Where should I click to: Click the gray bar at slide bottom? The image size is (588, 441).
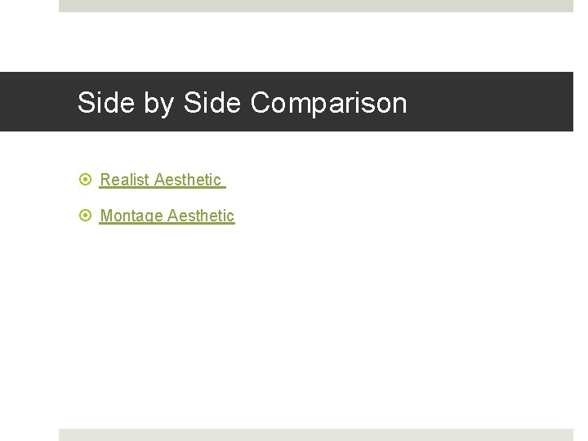coord(315,434)
